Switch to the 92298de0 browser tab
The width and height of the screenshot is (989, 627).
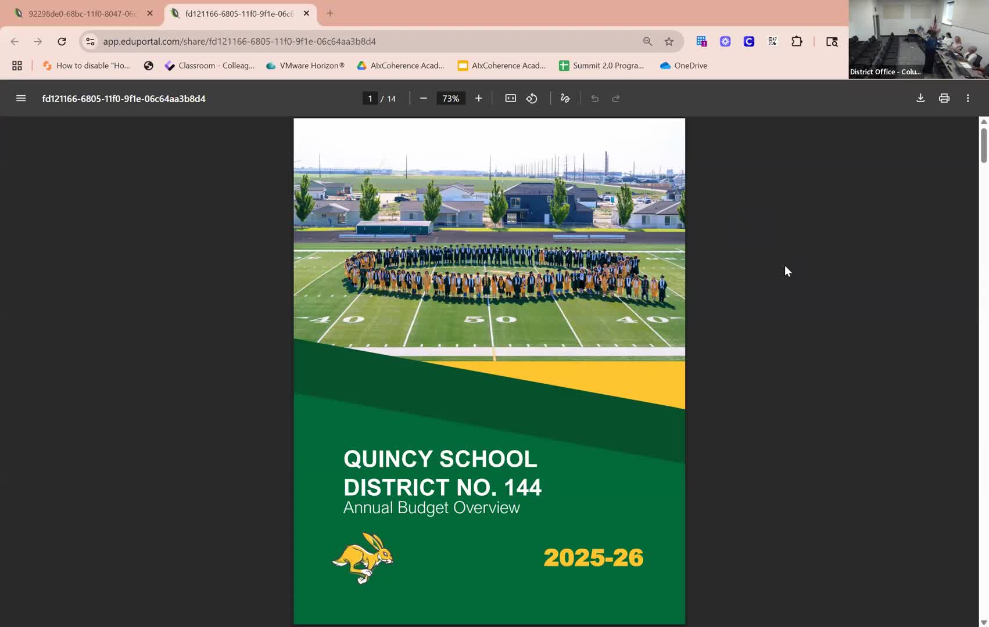coord(81,13)
